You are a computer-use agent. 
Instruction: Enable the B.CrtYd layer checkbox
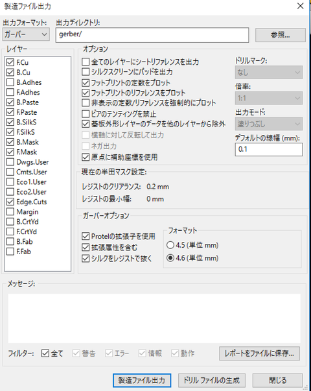[x=10, y=222]
